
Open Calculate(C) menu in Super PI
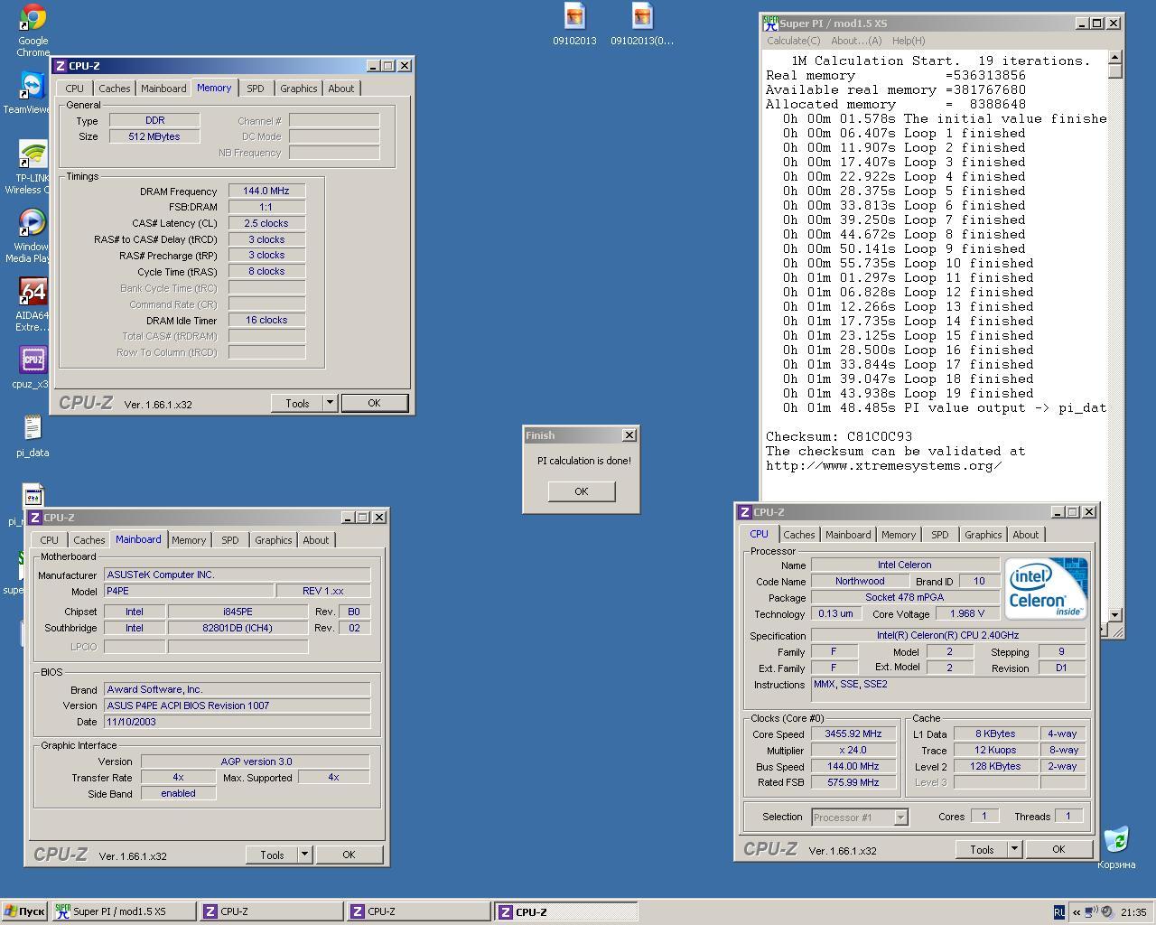click(x=794, y=41)
